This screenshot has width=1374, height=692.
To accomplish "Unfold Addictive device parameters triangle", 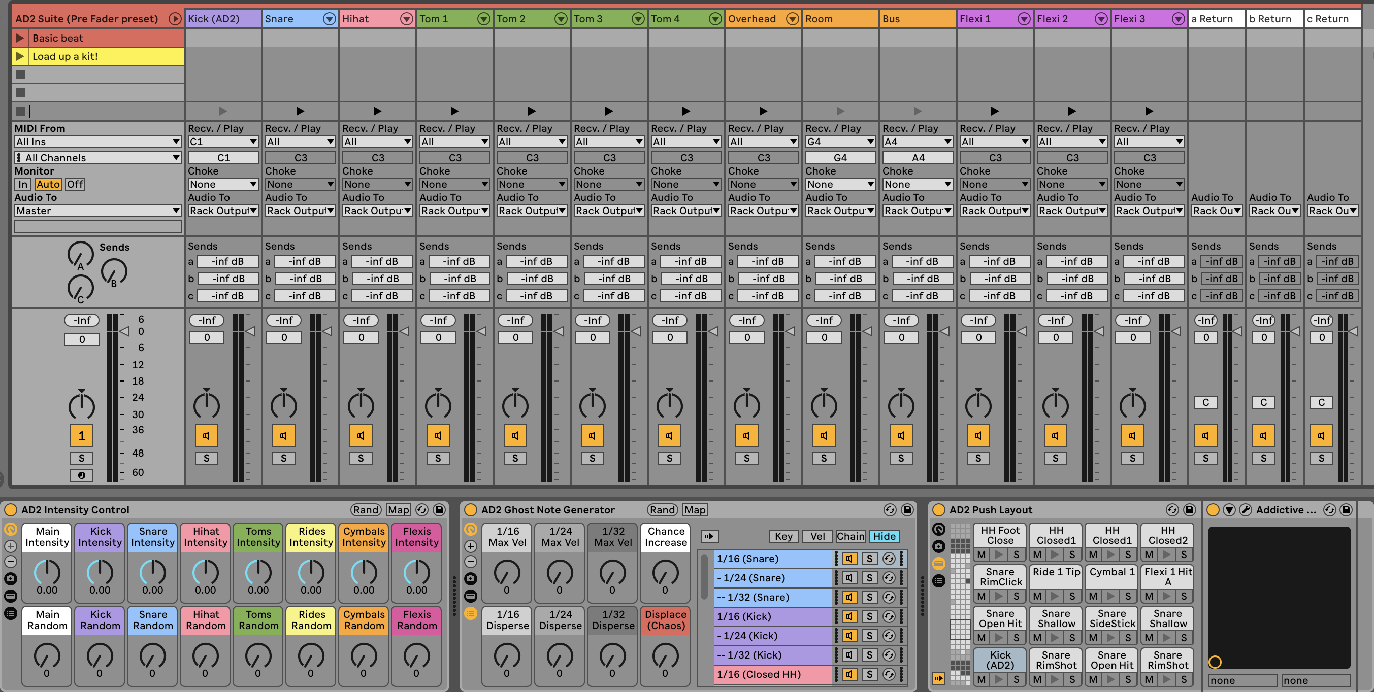I will (1229, 510).
